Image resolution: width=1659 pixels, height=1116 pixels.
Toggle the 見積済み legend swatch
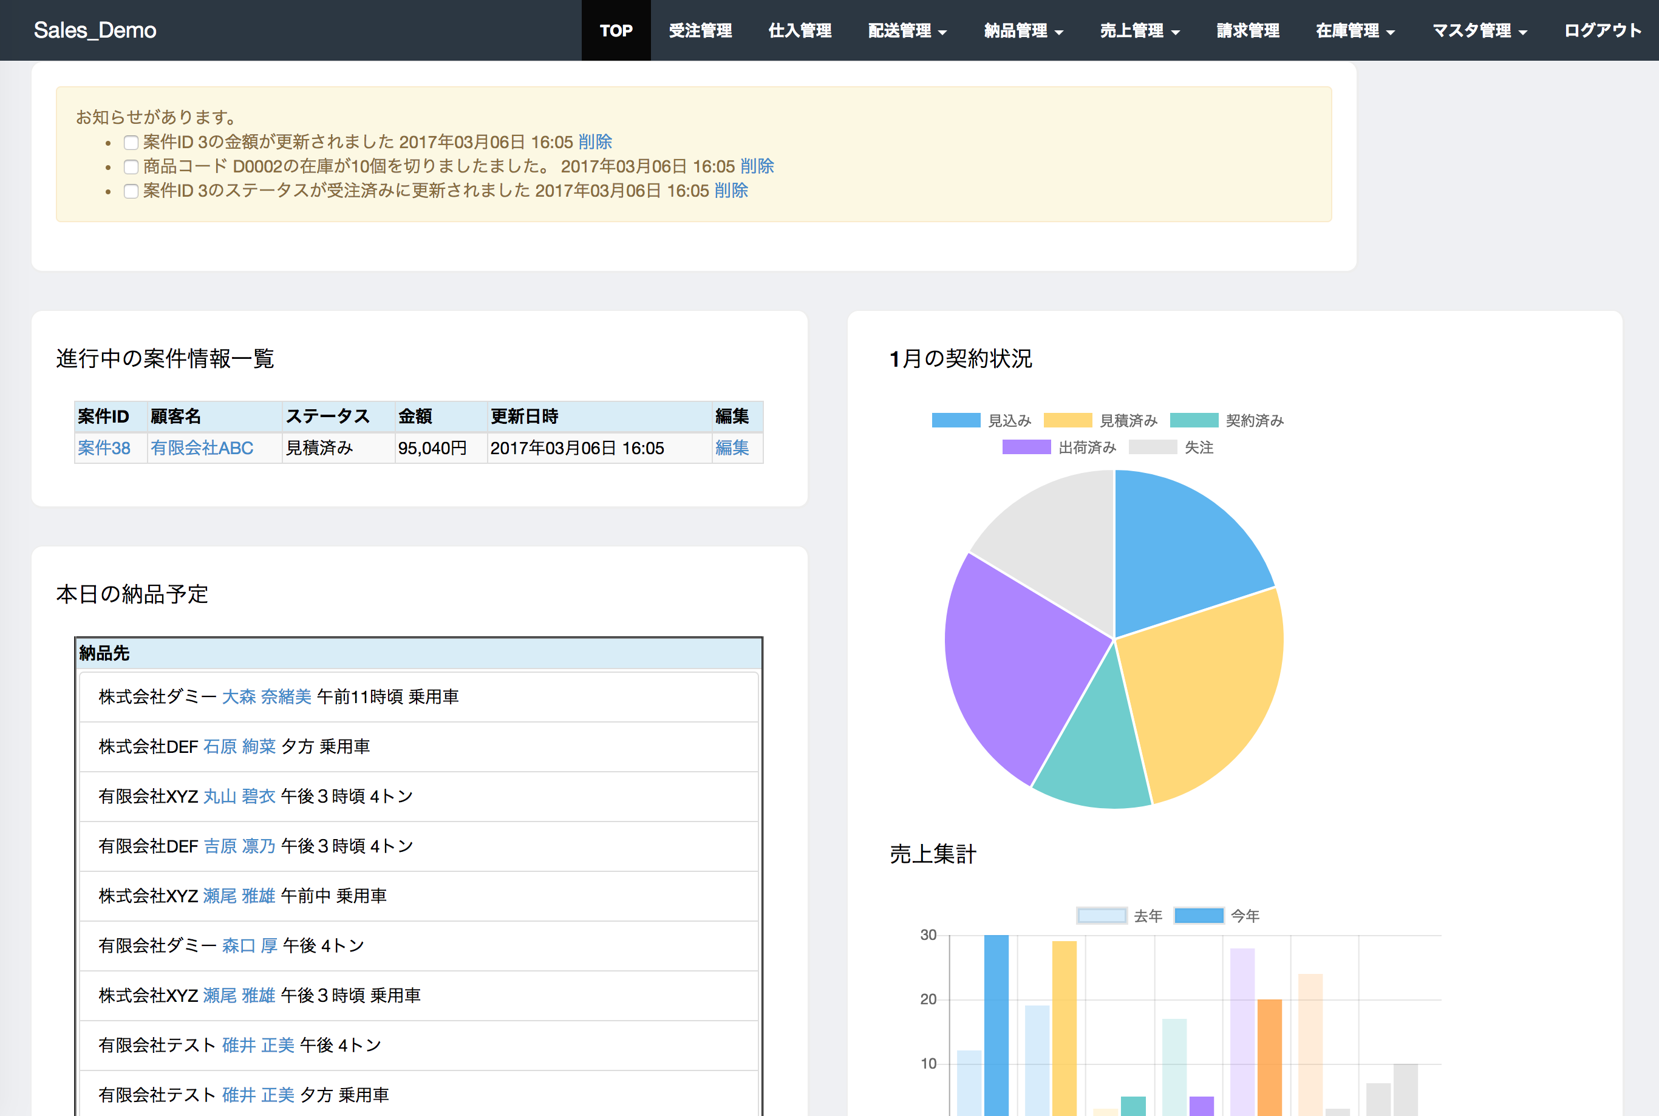pos(1068,421)
